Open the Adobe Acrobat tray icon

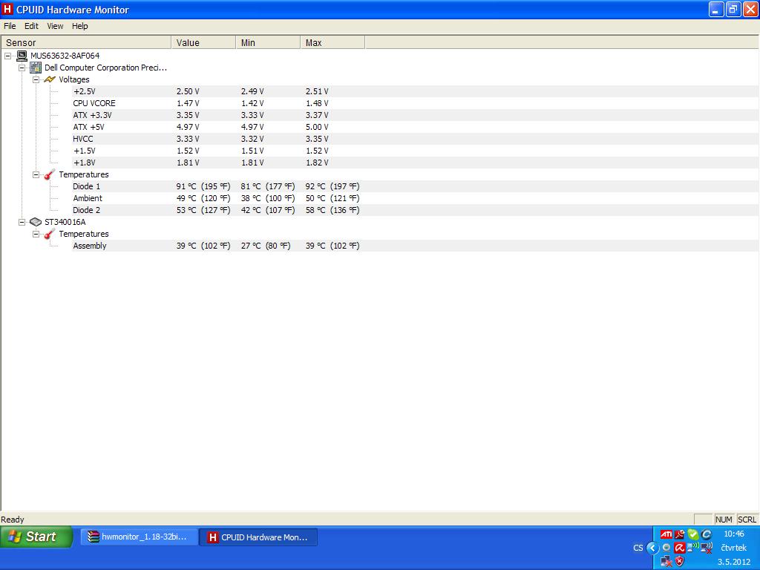[x=680, y=534]
